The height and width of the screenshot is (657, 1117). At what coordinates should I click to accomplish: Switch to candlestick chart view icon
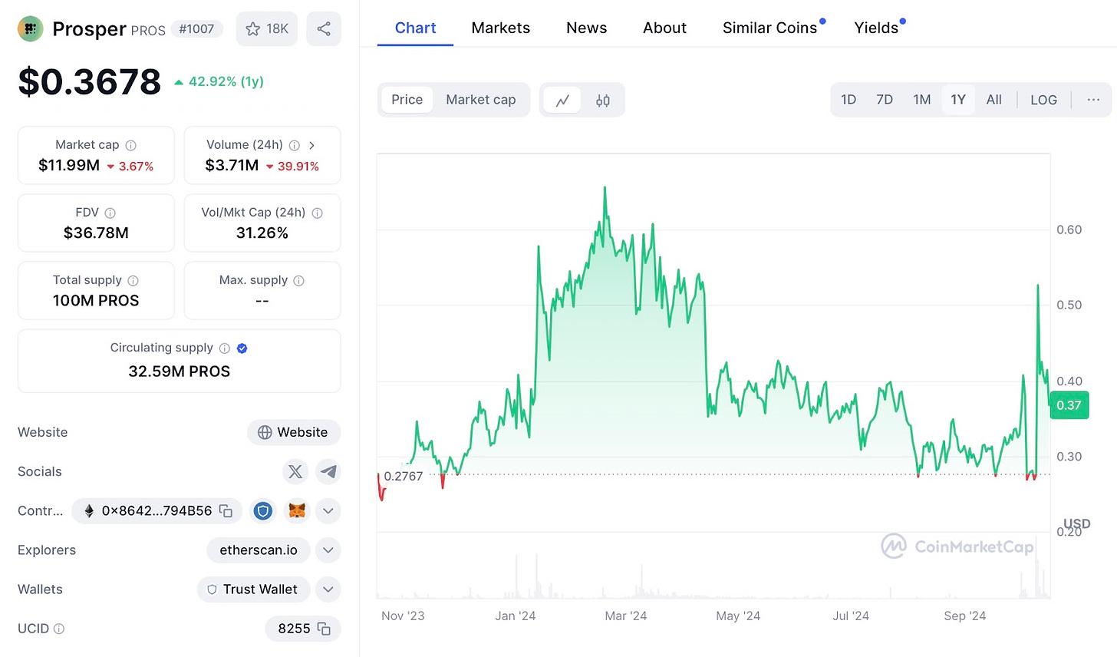click(x=603, y=100)
